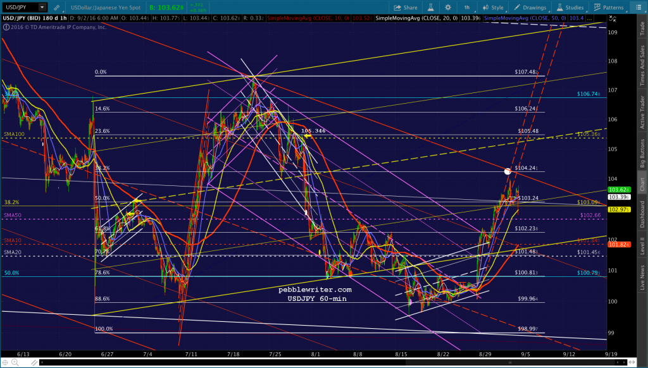Click the 0.0% Fibonacci retracement label
Viewport: 648px width, 368px height.
click(x=101, y=72)
